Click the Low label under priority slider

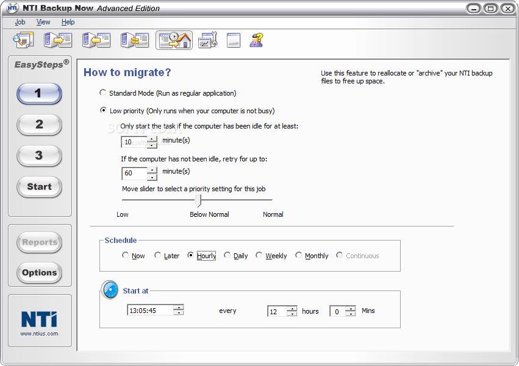tap(122, 214)
